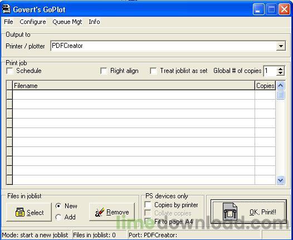The width and height of the screenshot is (293, 240).
Task: Click the Global # of copies field
Action: coord(270,71)
